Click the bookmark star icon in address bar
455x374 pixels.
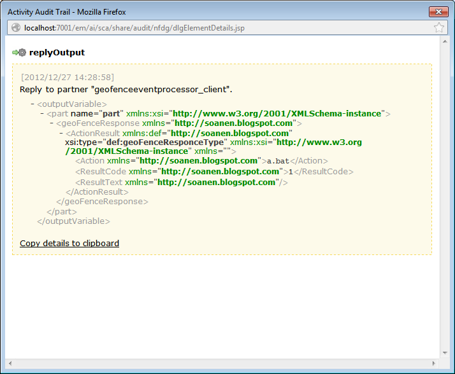438,28
